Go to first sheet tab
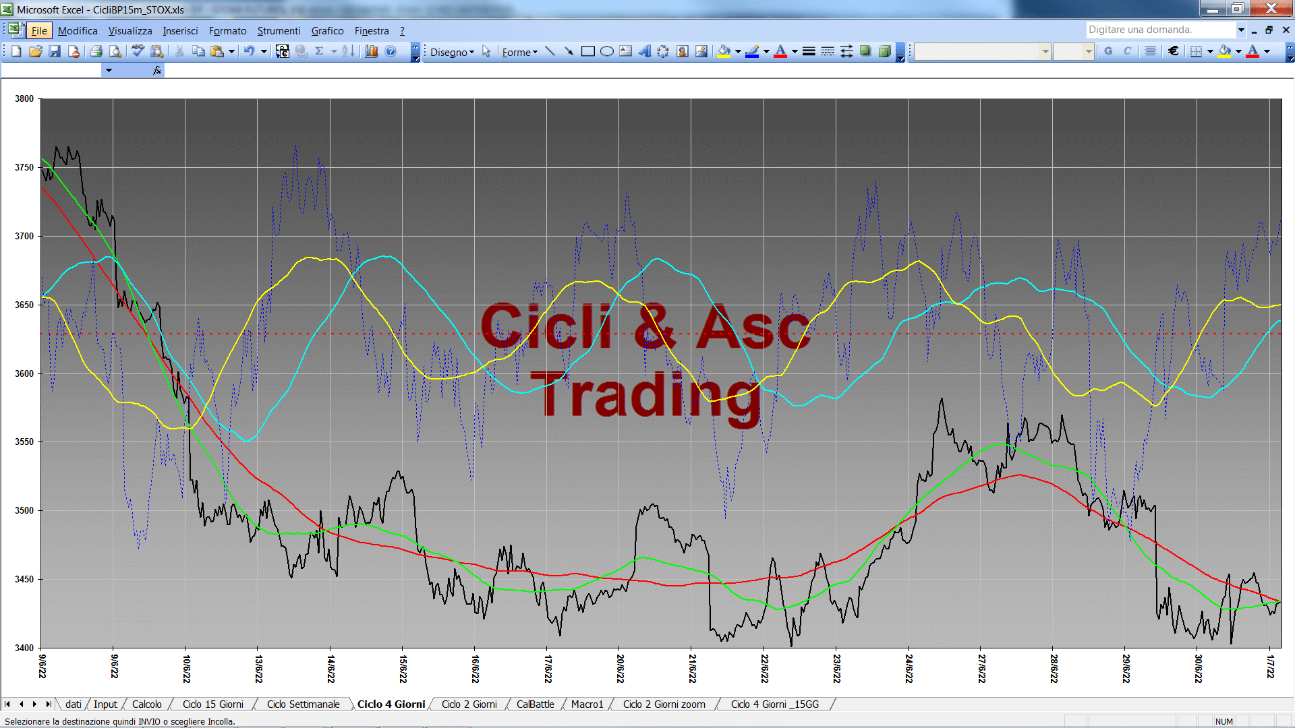This screenshot has width=1295, height=728. pos(7,704)
